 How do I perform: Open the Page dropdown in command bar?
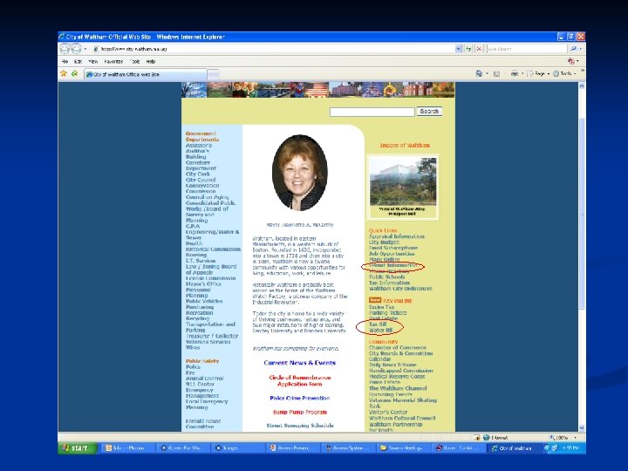538,73
